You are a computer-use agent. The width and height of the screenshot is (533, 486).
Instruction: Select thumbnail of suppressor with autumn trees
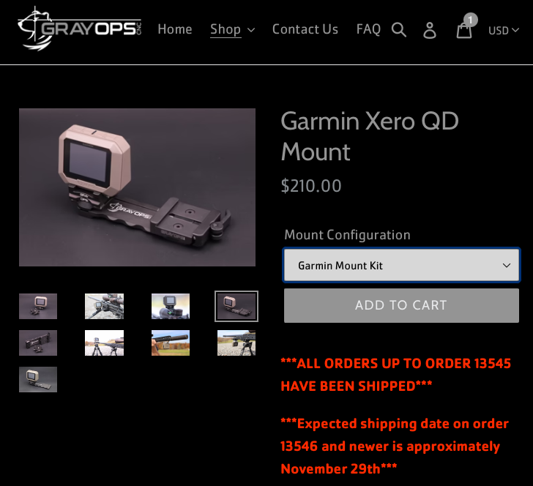171,343
